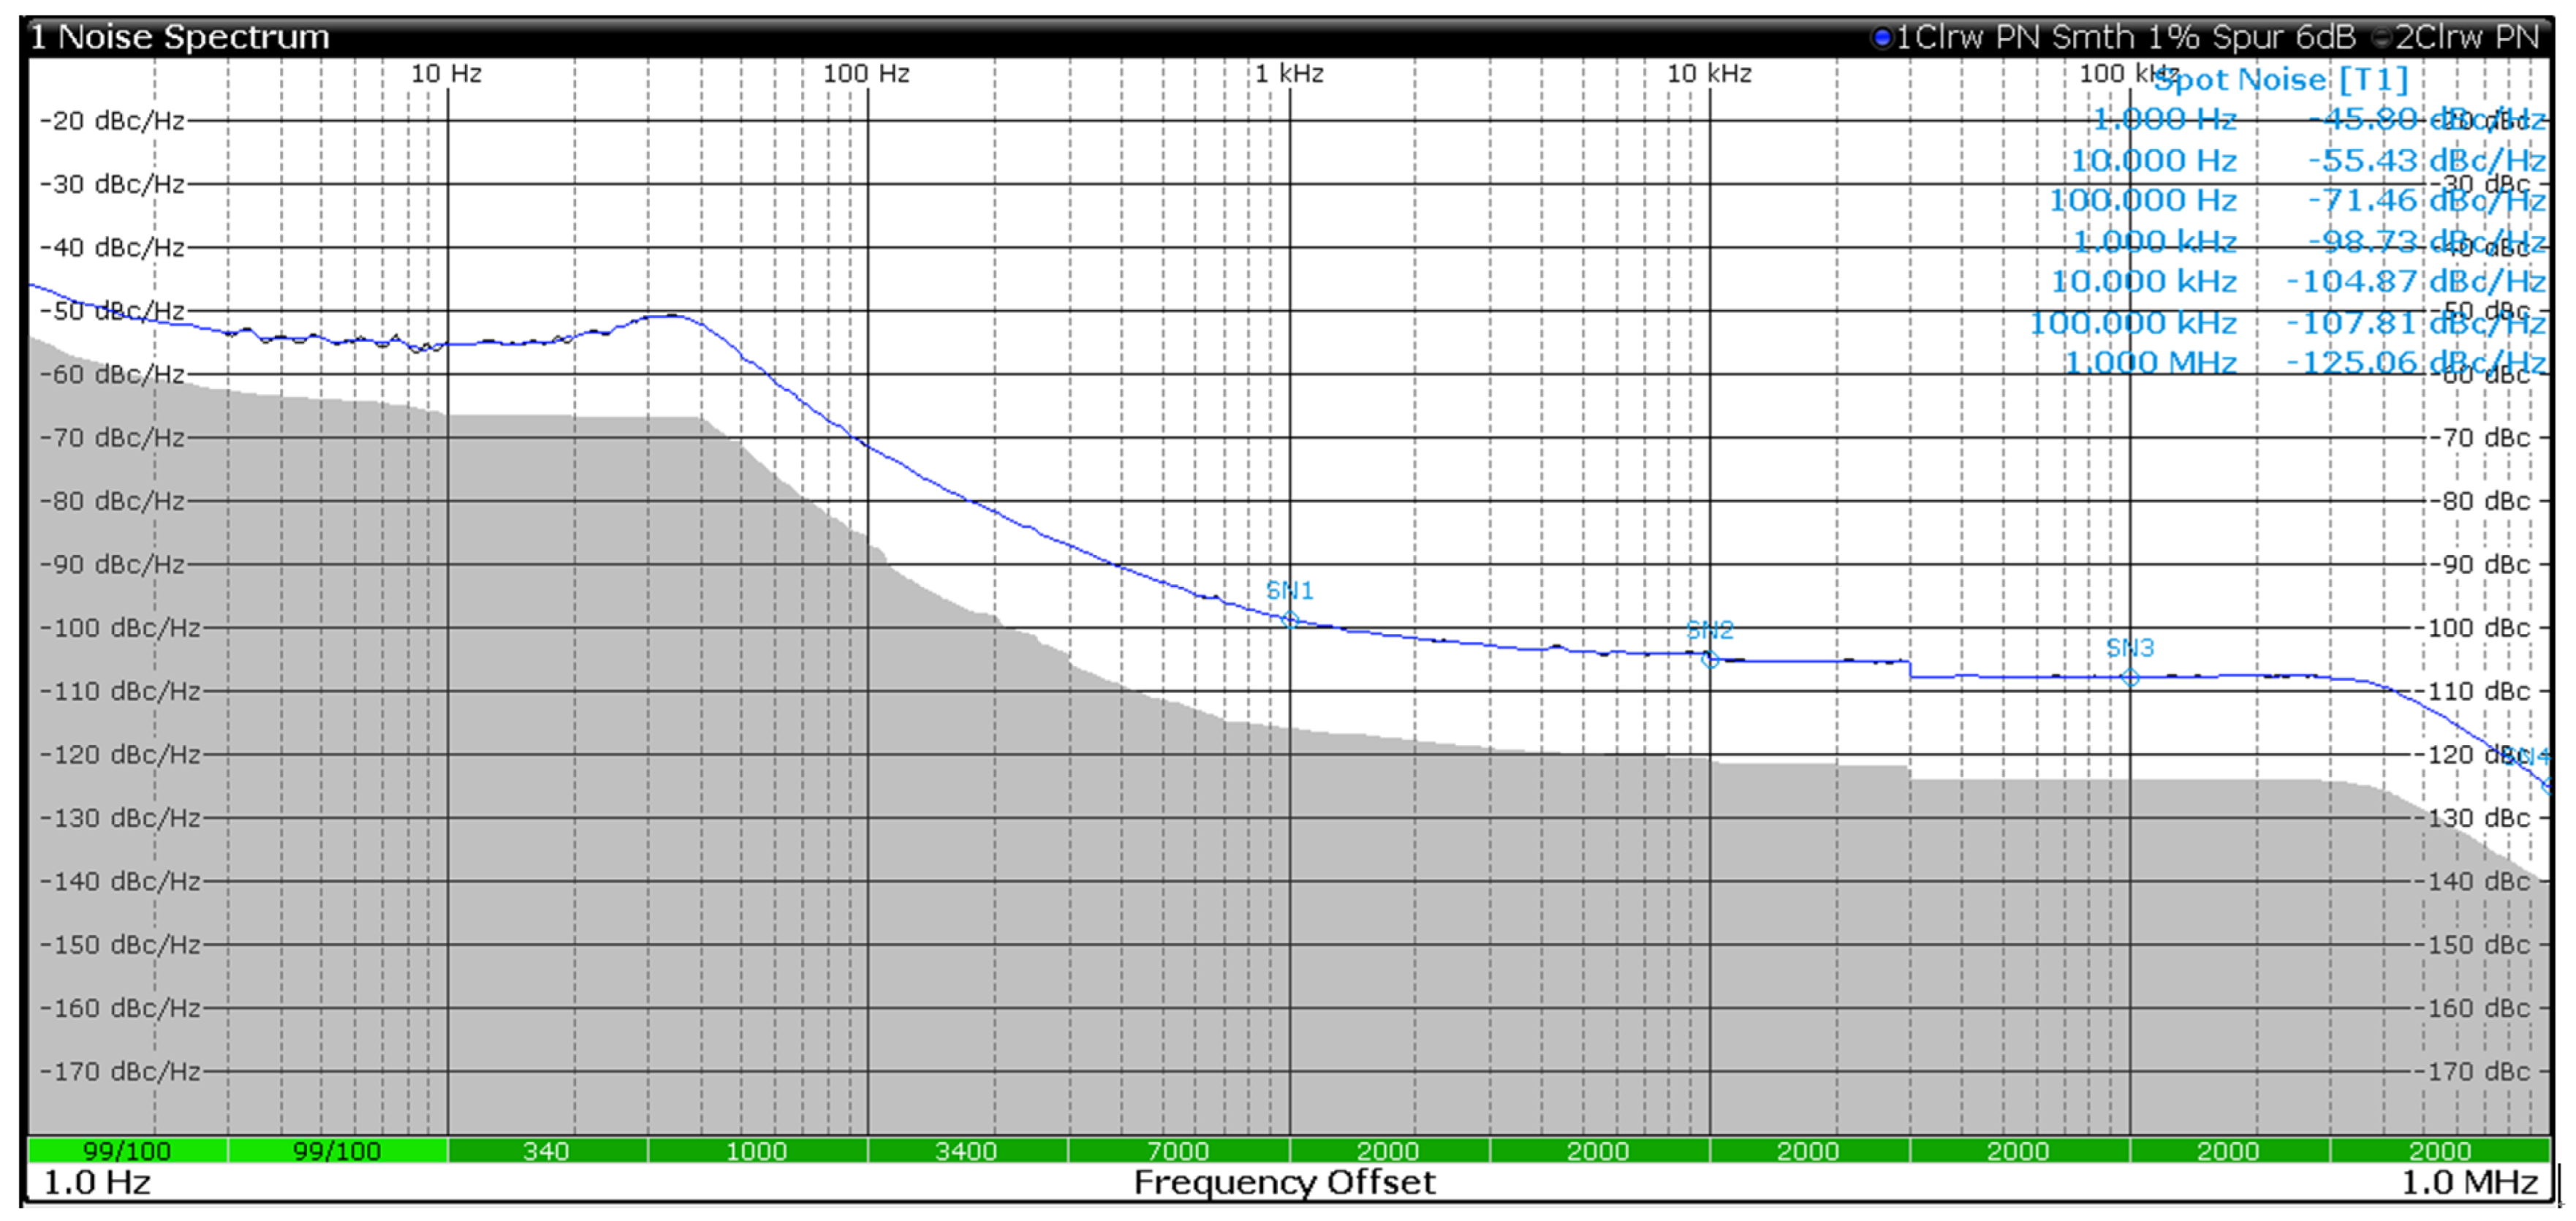The width and height of the screenshot is (2576, 1221).
Task: Select the 10.000 kHz spot noise row
Action: tap(2144, 282)
